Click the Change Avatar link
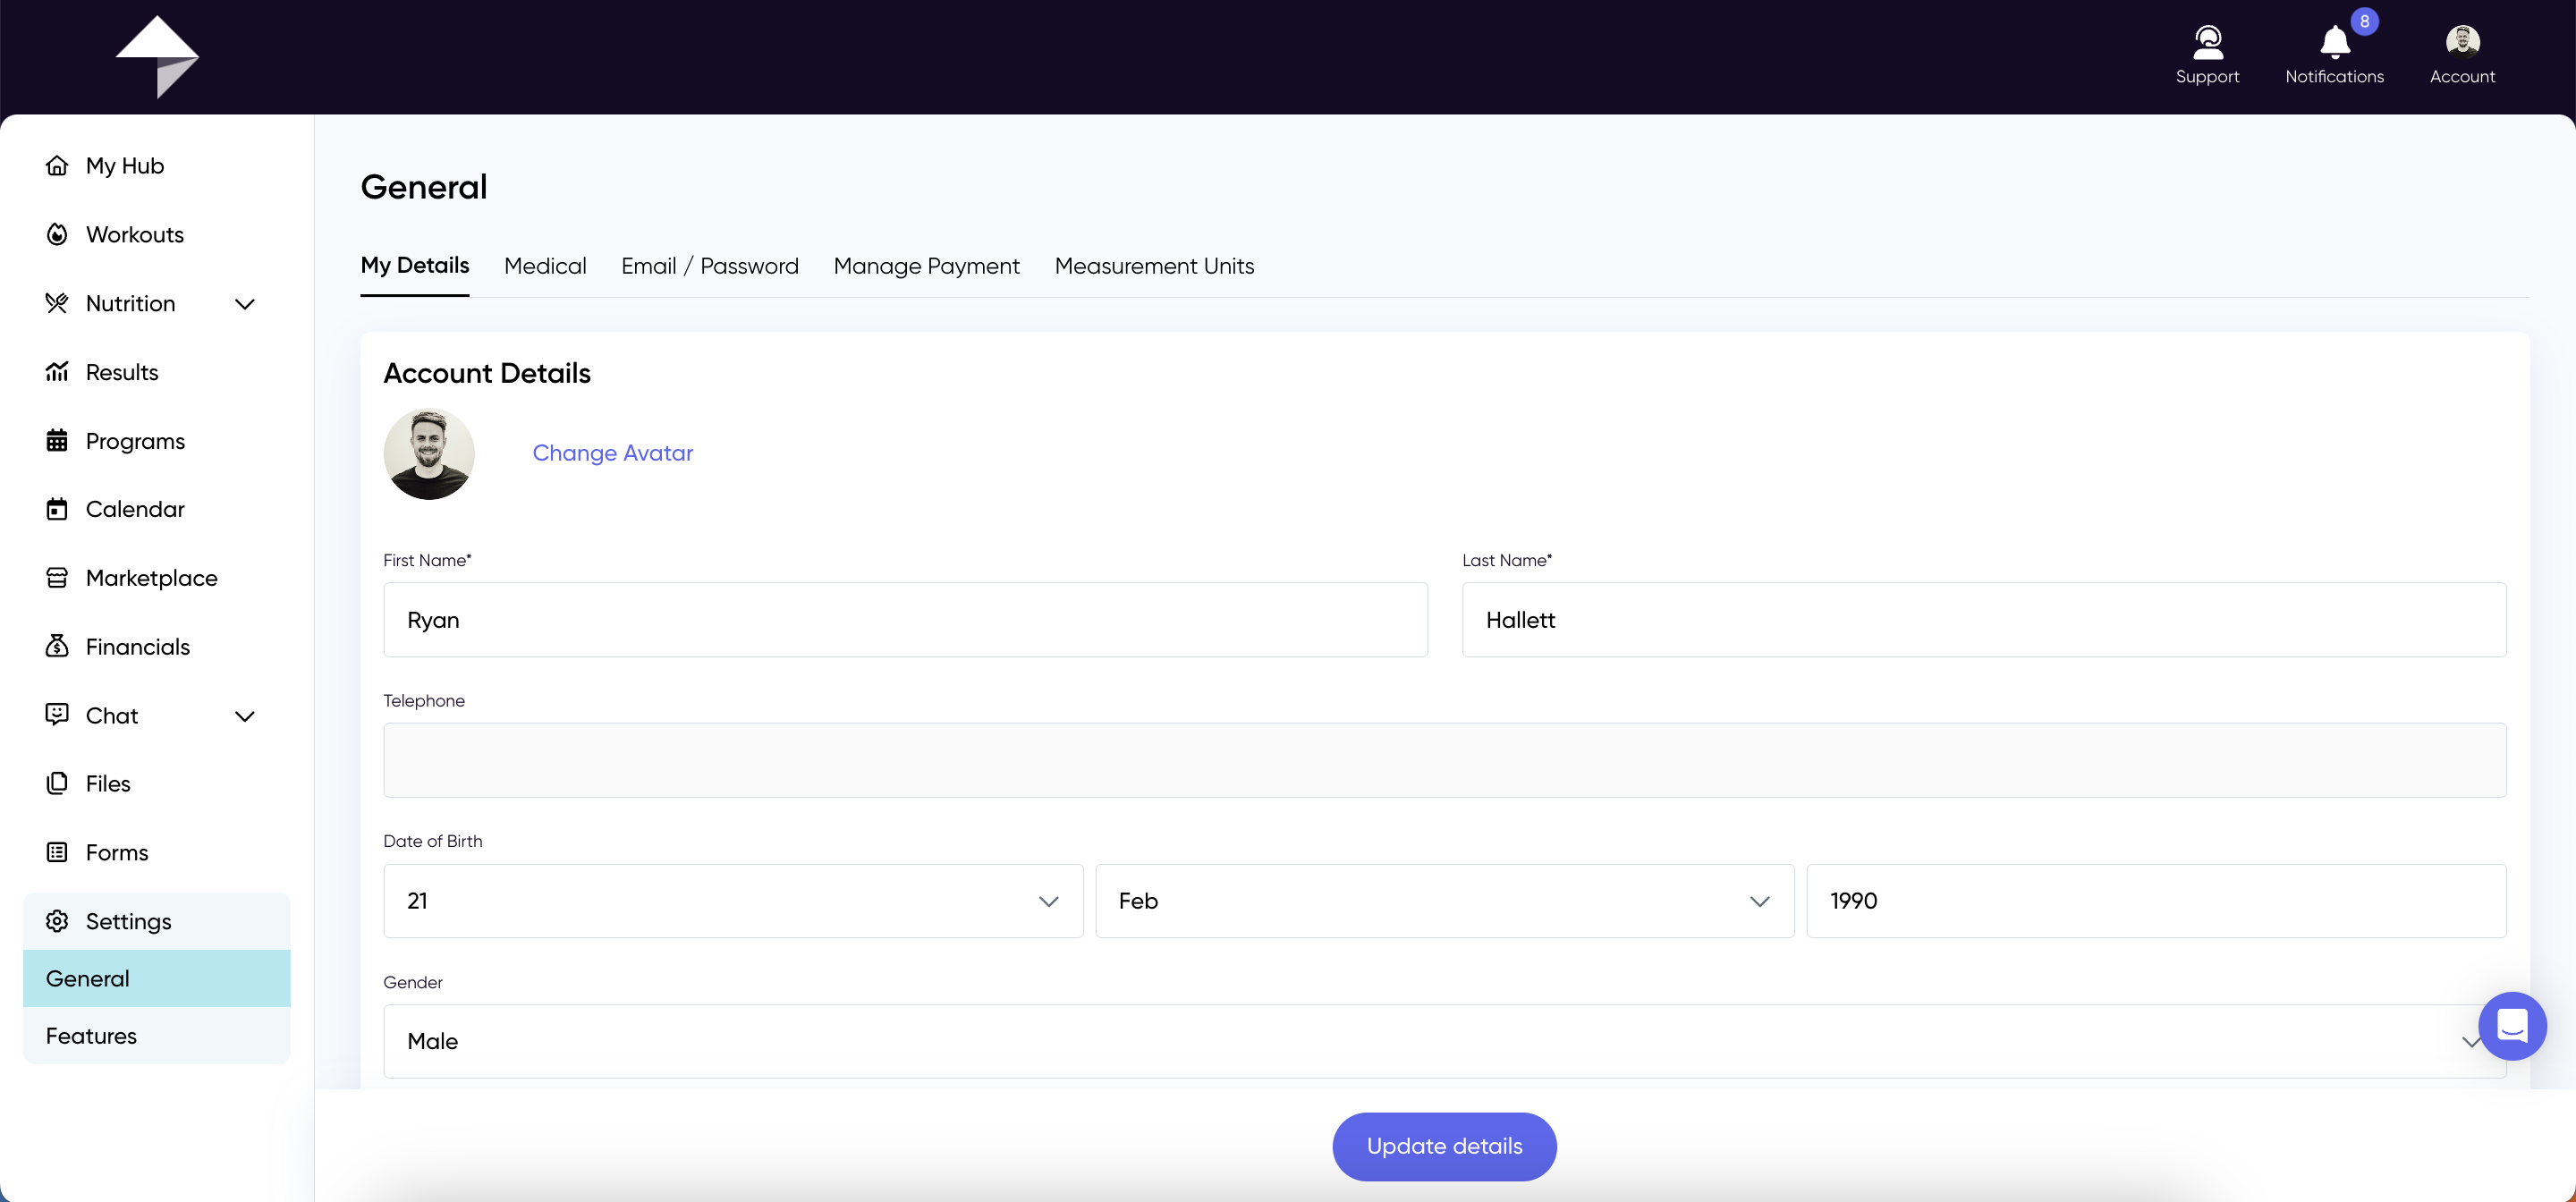This screenshot has height=1202, width=2576. (613, 453)
